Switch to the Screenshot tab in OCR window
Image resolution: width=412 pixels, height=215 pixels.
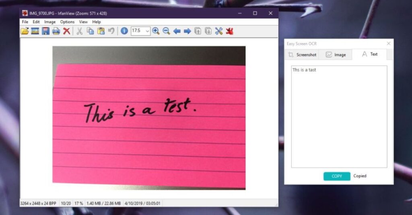pyautogui.click(x=302, y=55)
